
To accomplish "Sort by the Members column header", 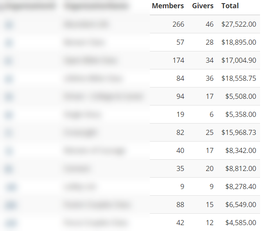I will [168, 6].
